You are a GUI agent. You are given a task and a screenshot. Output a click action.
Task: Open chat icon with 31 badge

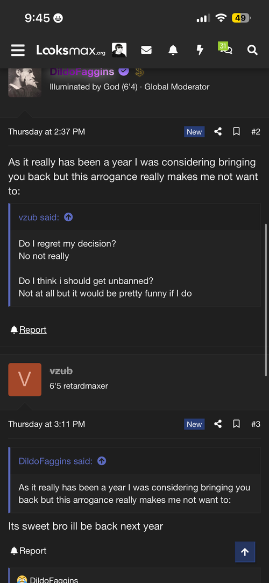pos(225,48)
